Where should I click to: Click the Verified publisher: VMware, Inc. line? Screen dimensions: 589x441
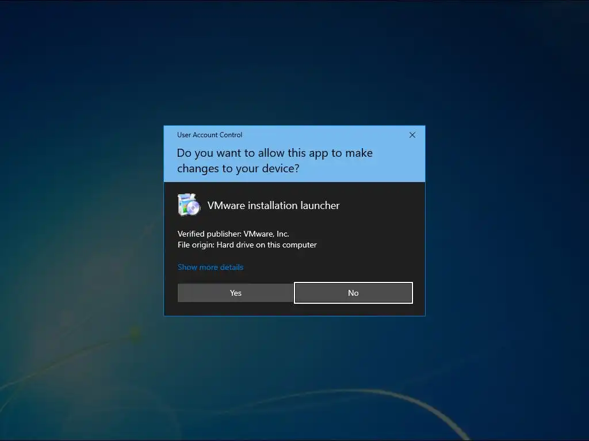coord(234,234)
